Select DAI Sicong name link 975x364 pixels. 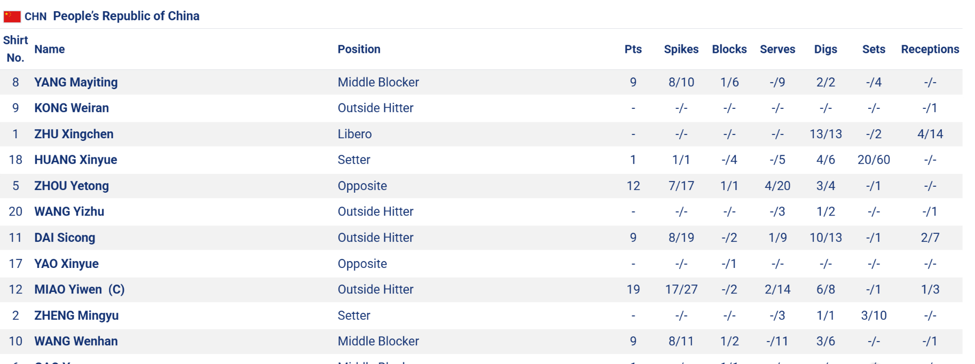[x=65, y=238]
